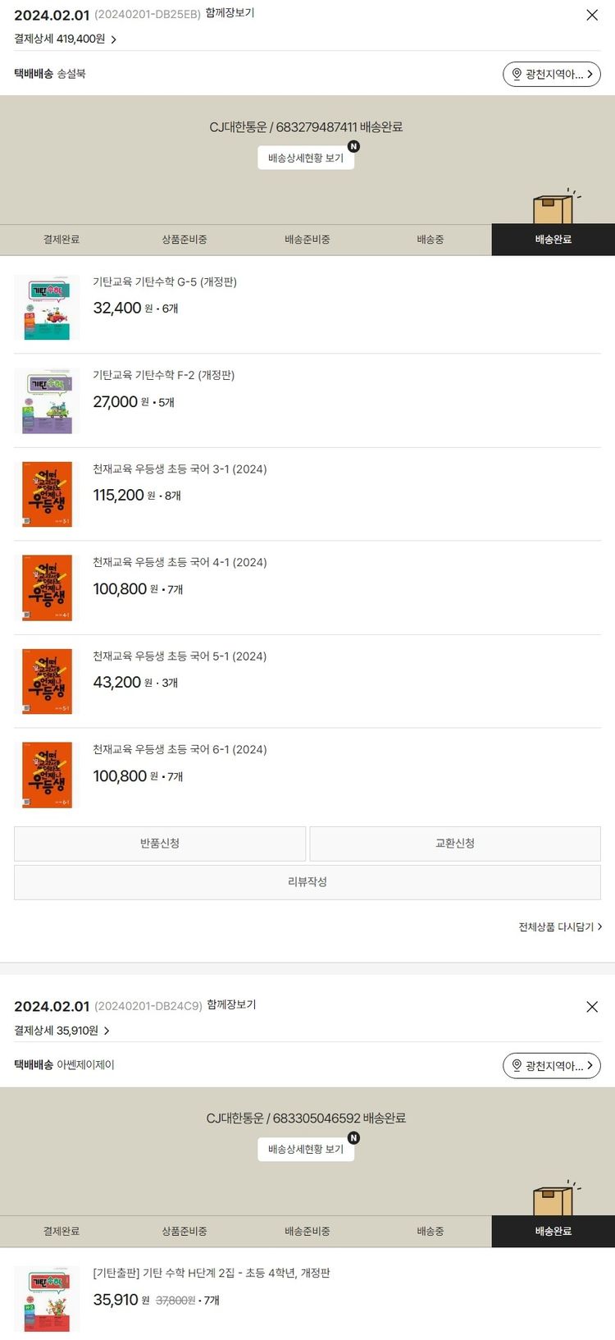Image resolution: width=615 pixels, height=1340 pixels.
Task: Open 결제상세 419,400원 payment details
Action: [x=66, y=39]
